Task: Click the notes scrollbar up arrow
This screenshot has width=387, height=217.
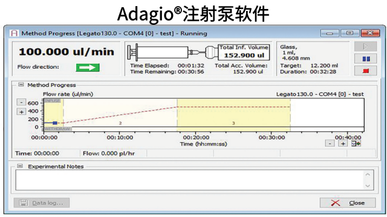Action: 368,174
